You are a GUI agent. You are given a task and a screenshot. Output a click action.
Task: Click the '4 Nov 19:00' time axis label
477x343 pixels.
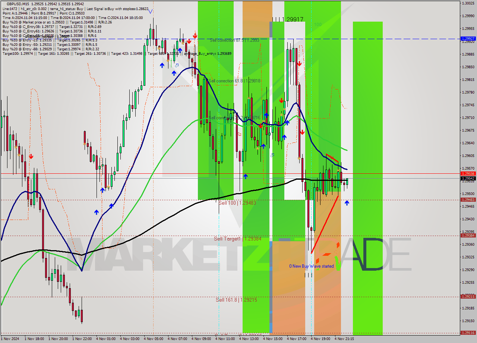click(320, 339)
